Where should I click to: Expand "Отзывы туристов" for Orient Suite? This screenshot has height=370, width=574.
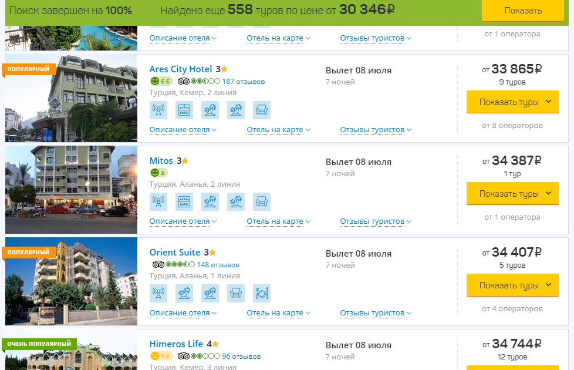(376, 313)
